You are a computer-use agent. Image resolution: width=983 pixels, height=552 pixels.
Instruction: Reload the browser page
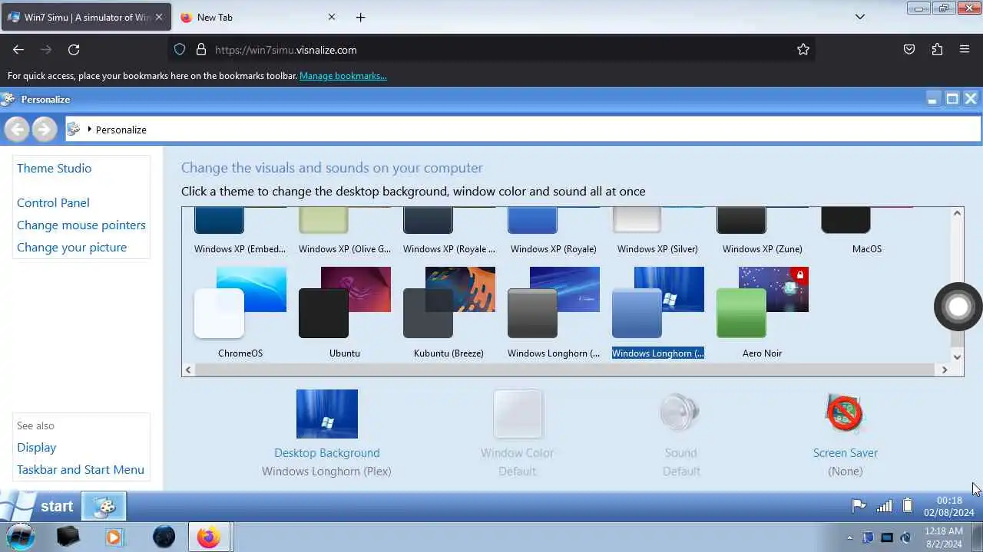pos(74,50)
